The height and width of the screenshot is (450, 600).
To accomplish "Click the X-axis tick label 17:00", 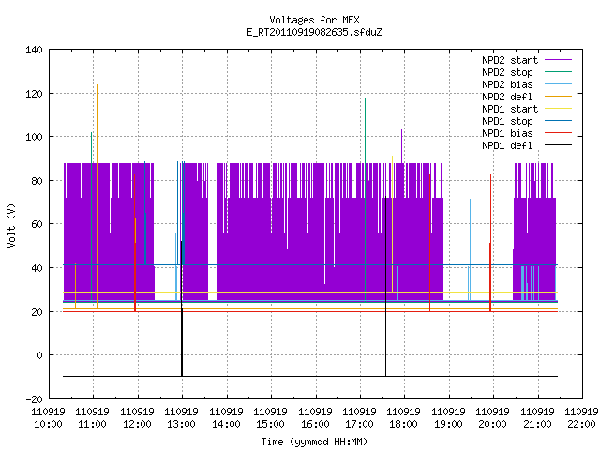I will (359, 424).
